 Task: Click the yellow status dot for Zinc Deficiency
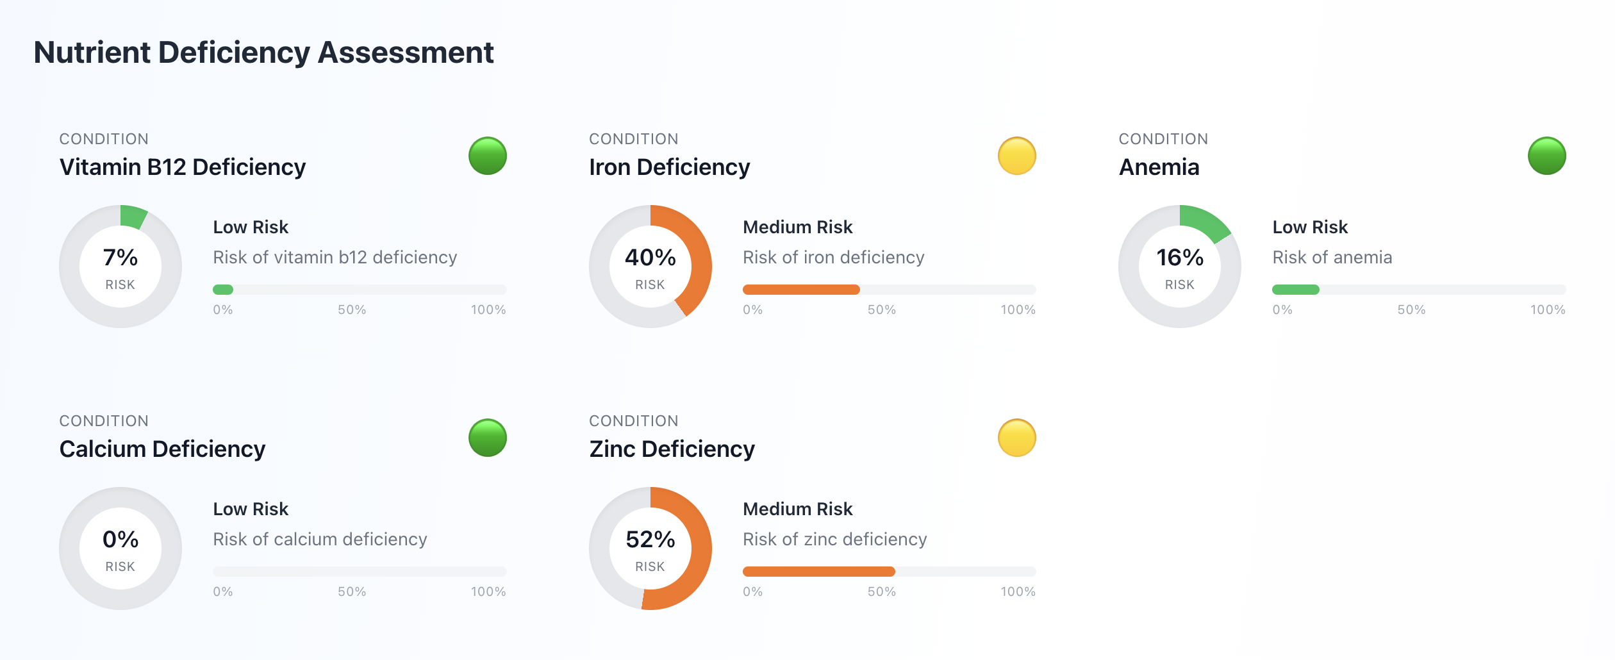[x=1016, y=438]
